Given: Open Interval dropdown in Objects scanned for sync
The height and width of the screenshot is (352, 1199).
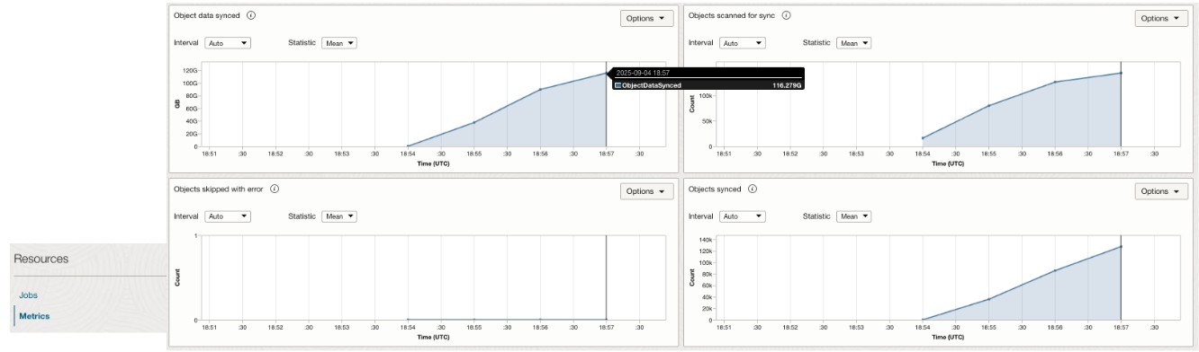Looking at the screenshot, I should [x=743, y=42].
